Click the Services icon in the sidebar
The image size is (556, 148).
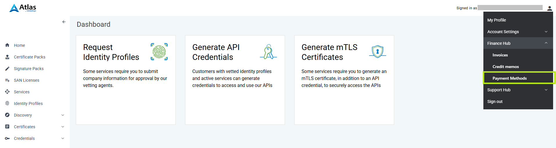point(7,92)
